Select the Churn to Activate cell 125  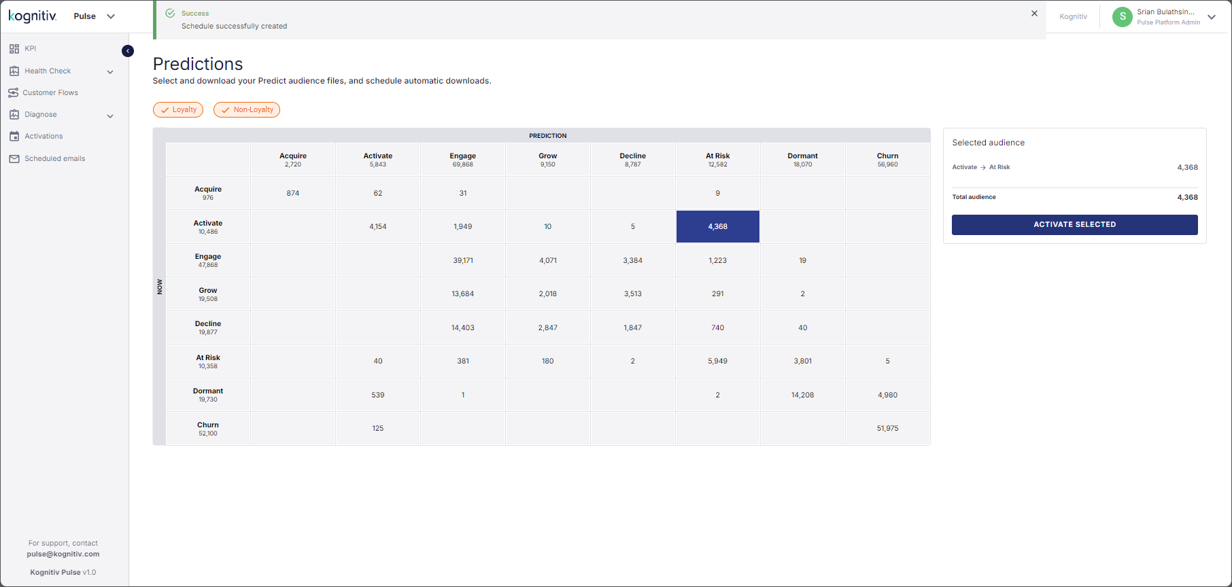coord(378,428)
